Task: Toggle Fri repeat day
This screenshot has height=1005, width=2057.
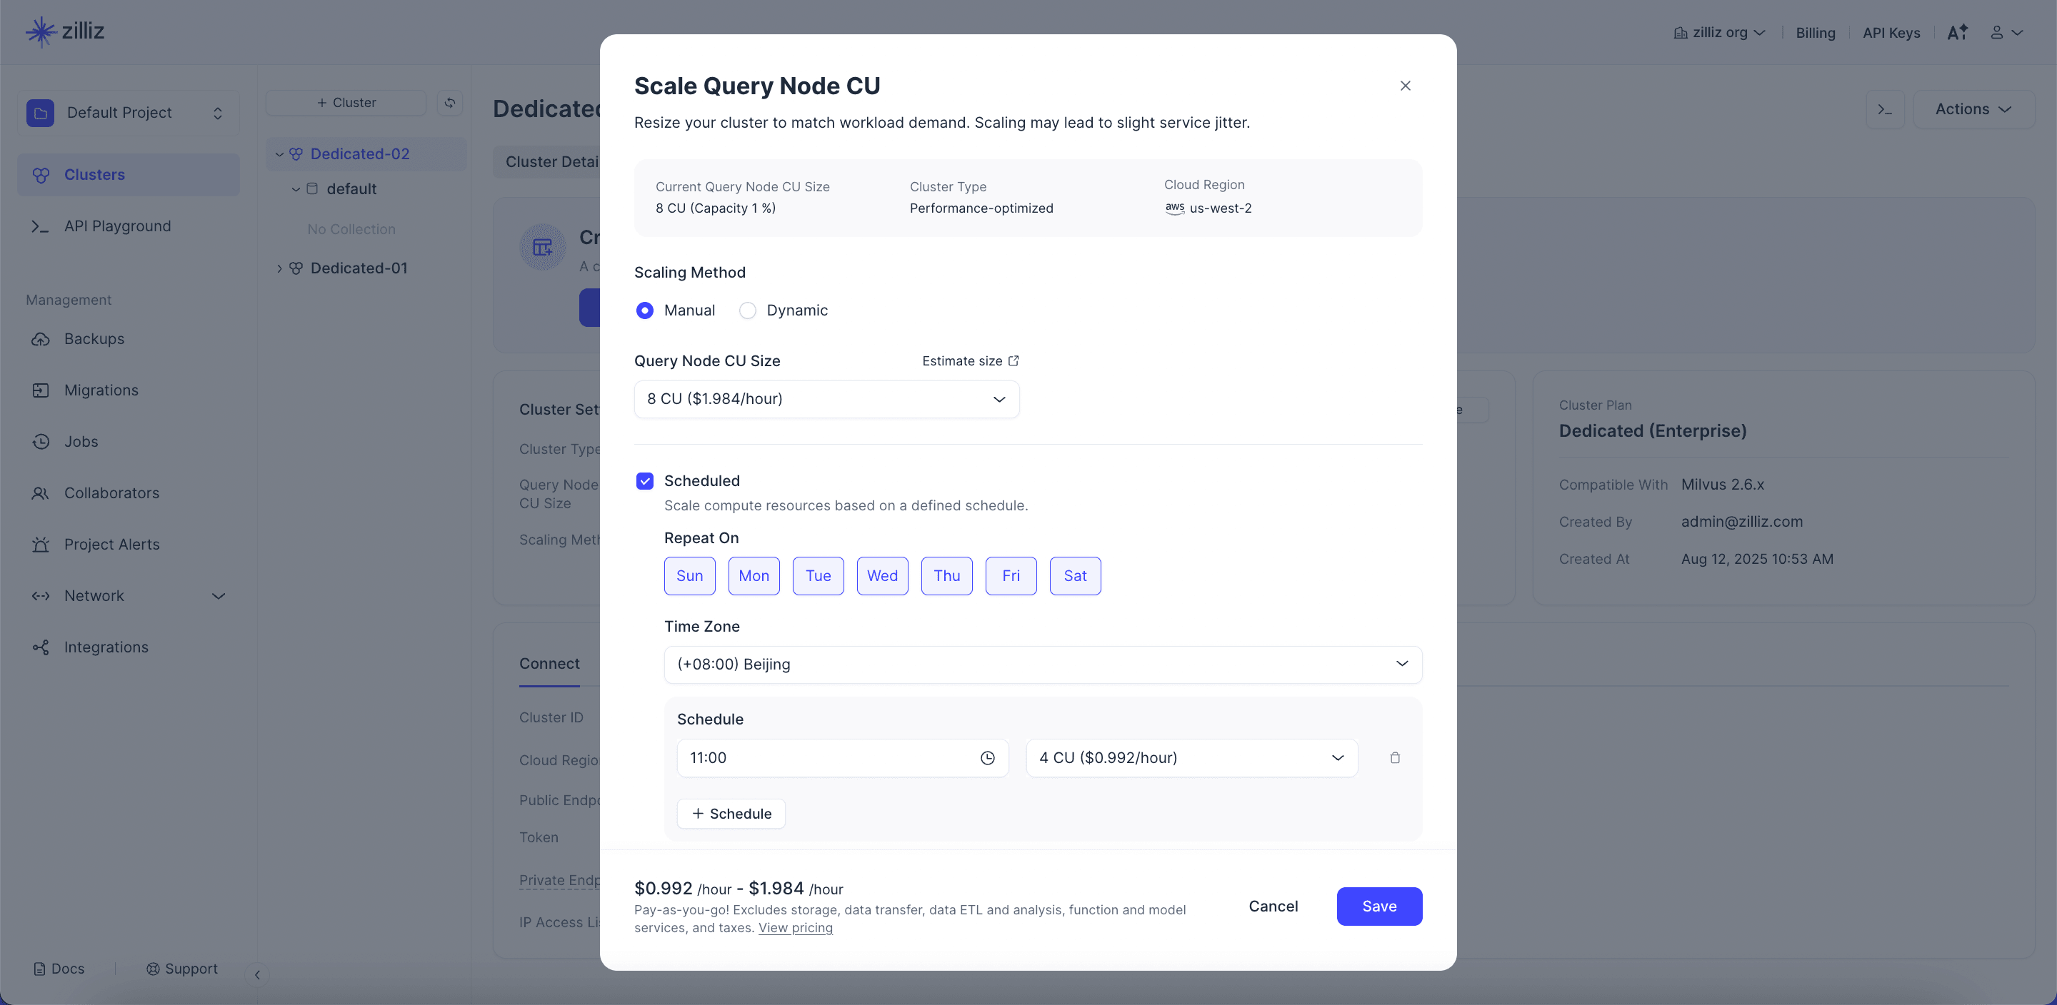Action: [x=1011, y=575]
